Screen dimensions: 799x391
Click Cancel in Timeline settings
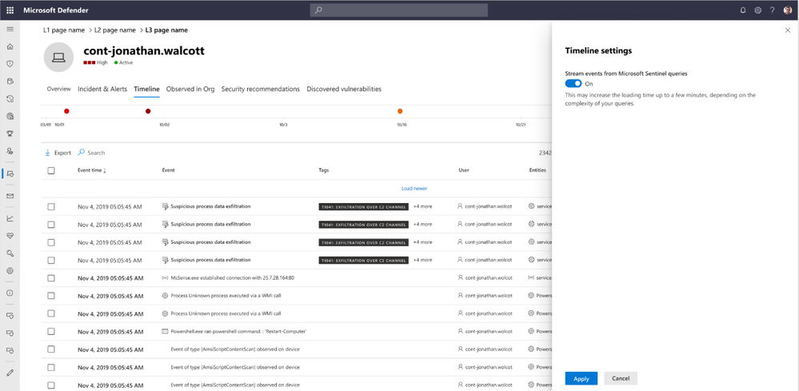621,379
